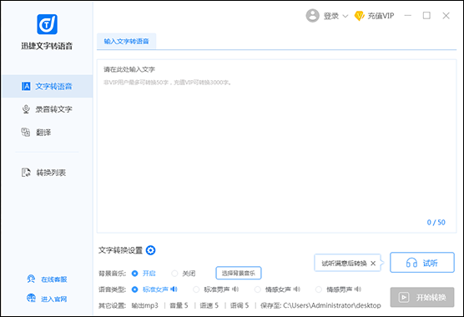
Task: Dismiss the 试听满意后转换 tooltip
Action: tap(373, 263)
